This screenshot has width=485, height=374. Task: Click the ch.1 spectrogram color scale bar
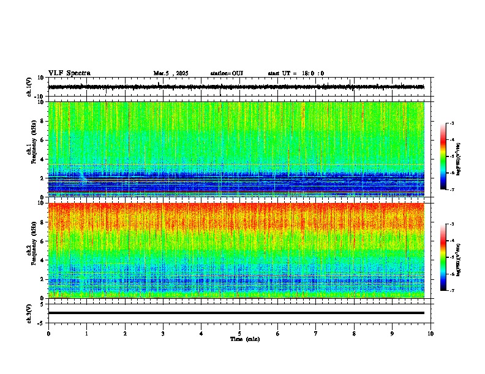(443, 156)
